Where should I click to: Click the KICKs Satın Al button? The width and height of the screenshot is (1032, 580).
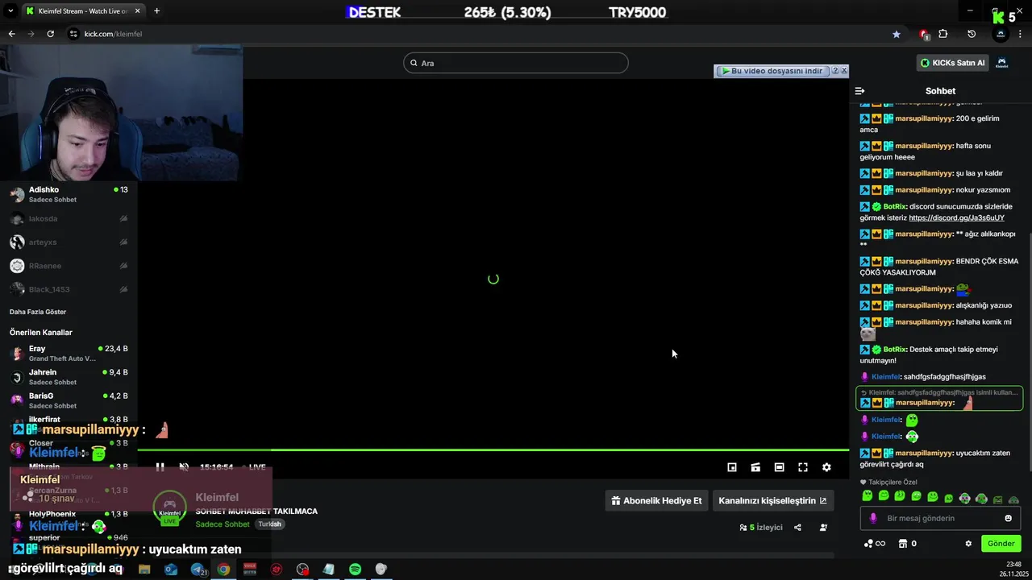[952, 63]
